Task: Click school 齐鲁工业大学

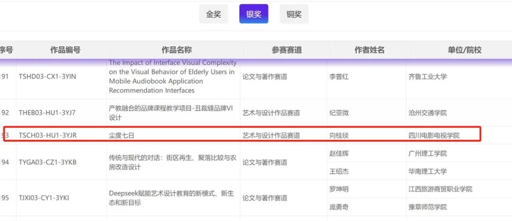Action: (x=427, y=77)
